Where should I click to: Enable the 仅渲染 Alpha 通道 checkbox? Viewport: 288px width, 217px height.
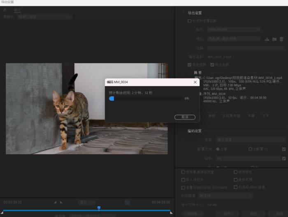click(x=235, y=187)
